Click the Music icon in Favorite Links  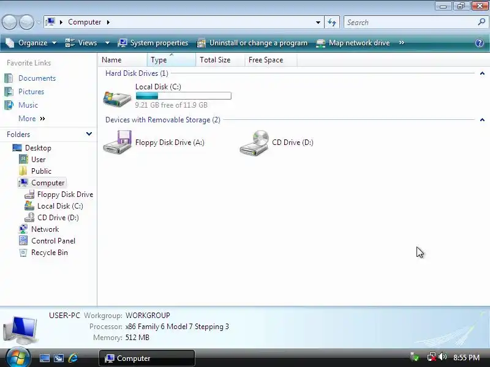9,105
